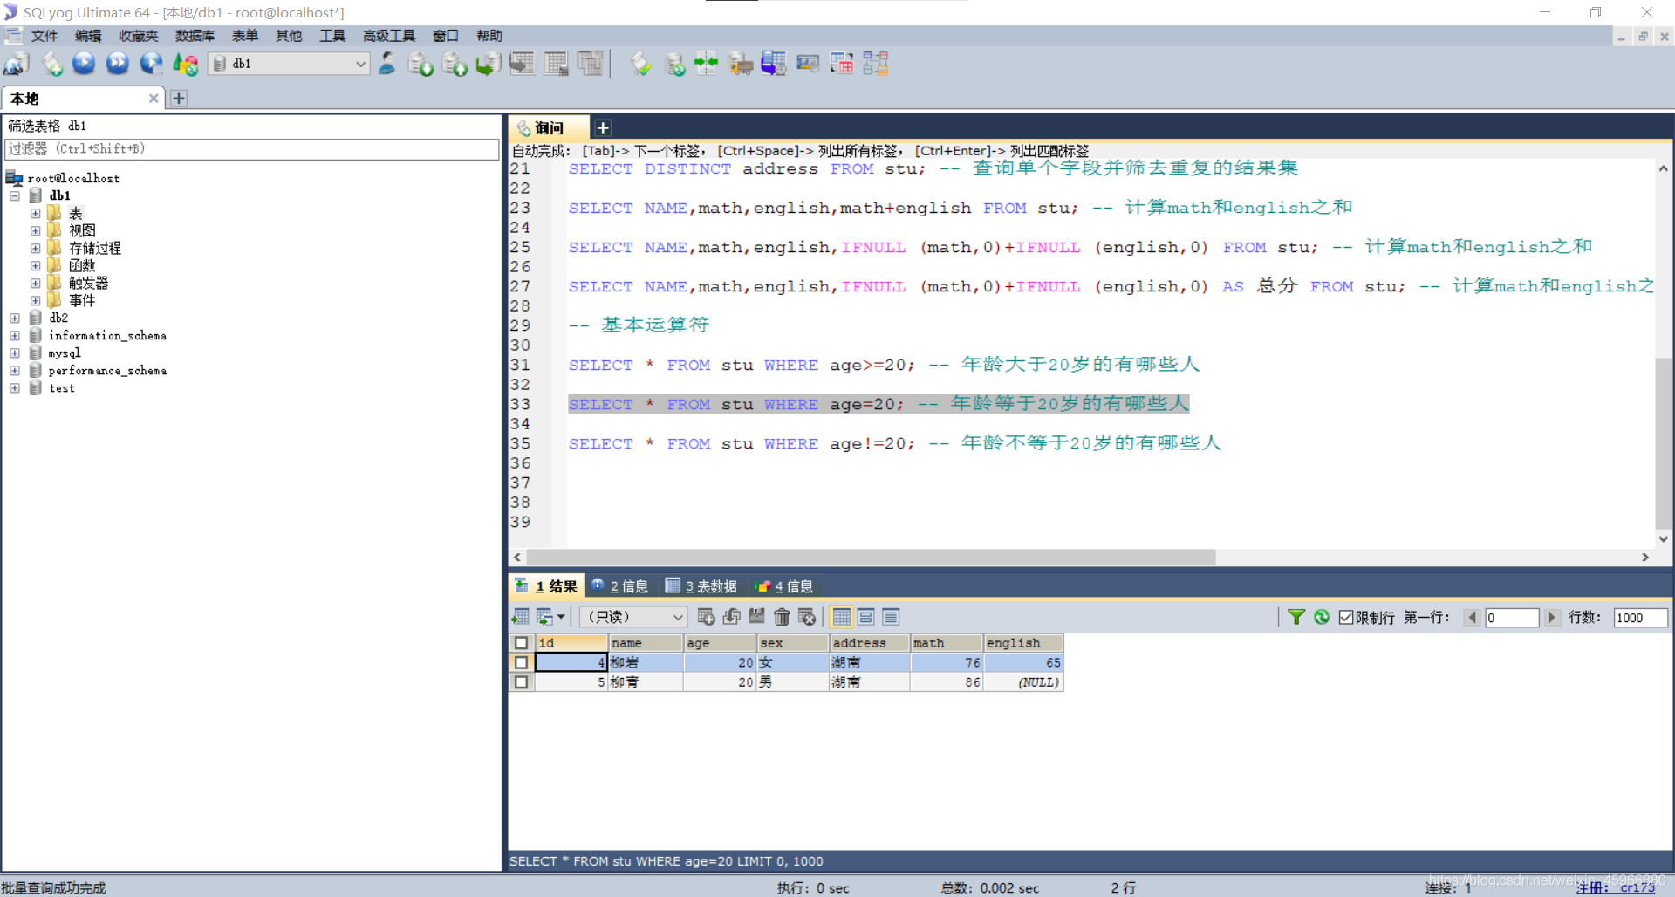
Task: Add new connection tab plus button
Action: tap(179, 99)
